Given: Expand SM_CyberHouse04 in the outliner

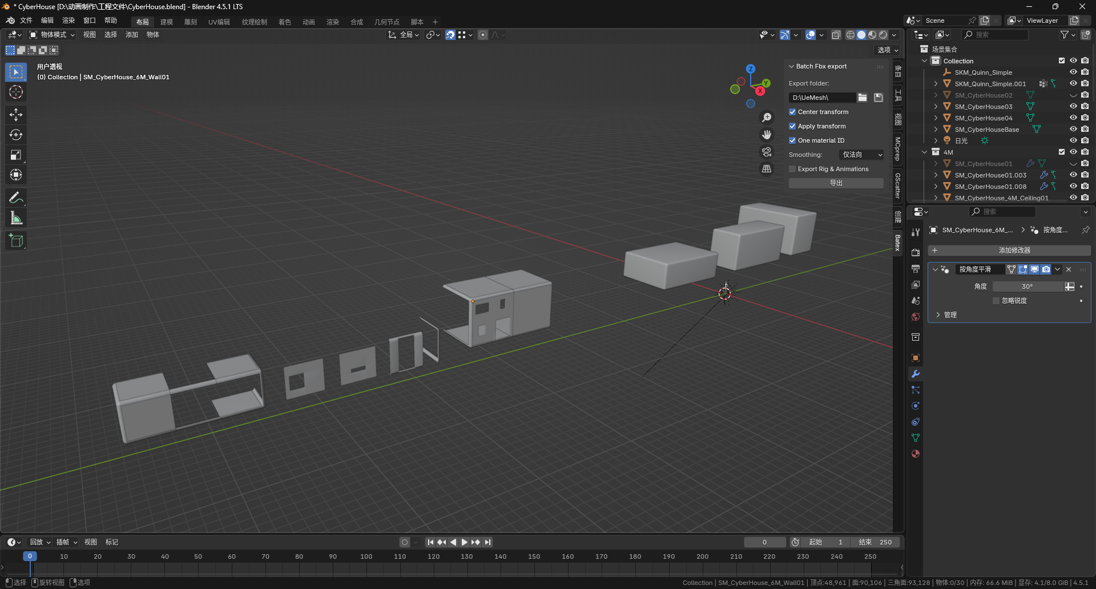Looking at the screenshot, I should click(x=936, y=118).
